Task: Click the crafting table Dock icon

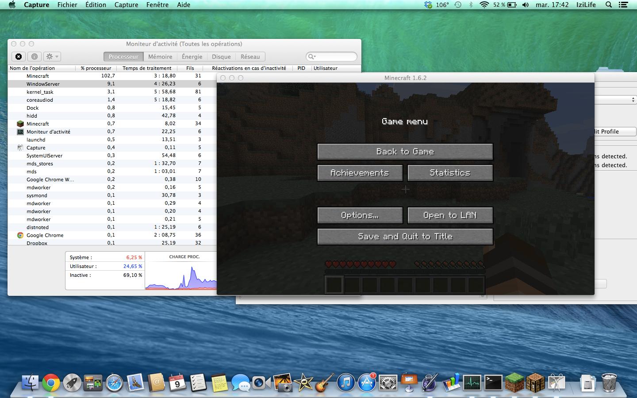Action: click(535, 383)
